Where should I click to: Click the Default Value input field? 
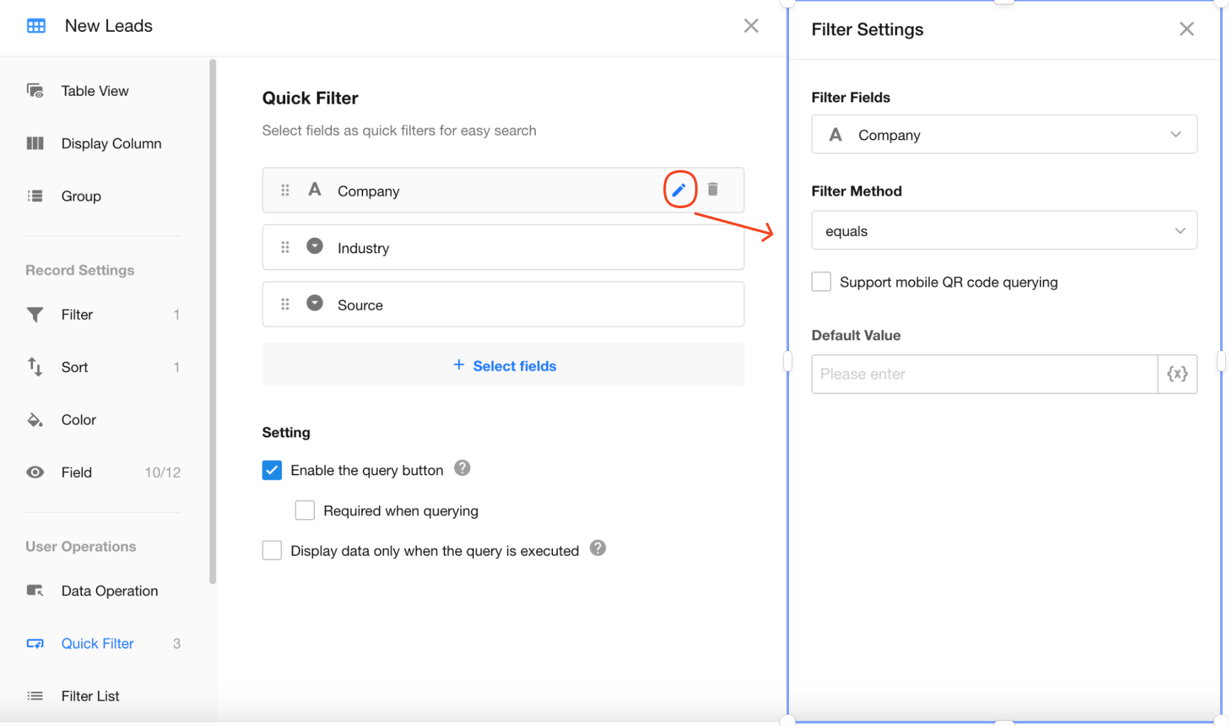tap(984, 374)
